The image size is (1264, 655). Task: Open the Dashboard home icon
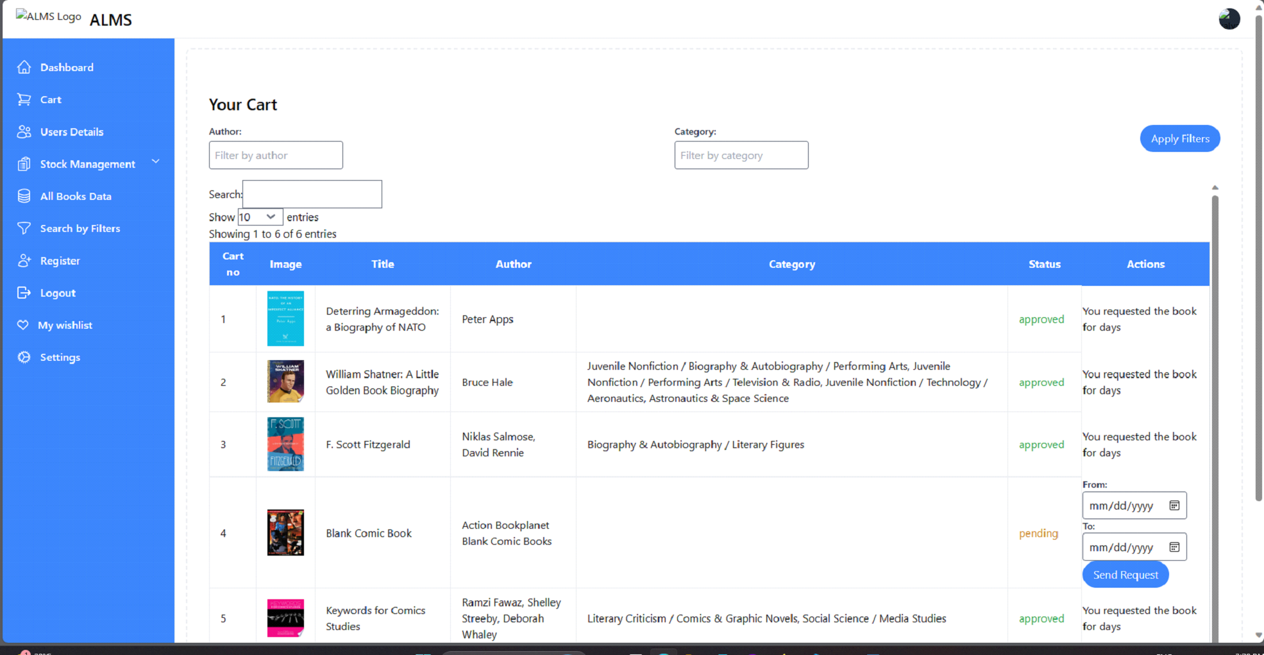24,67
